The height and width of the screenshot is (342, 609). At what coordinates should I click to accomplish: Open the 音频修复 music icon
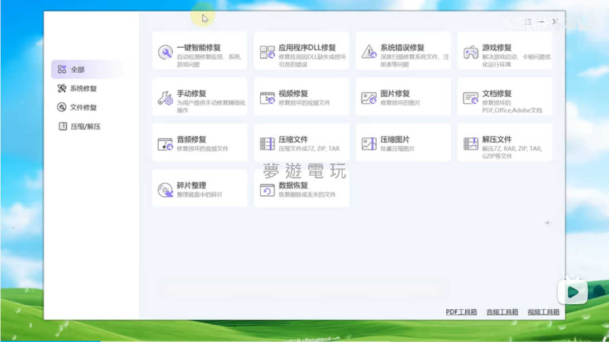point(165,144)
